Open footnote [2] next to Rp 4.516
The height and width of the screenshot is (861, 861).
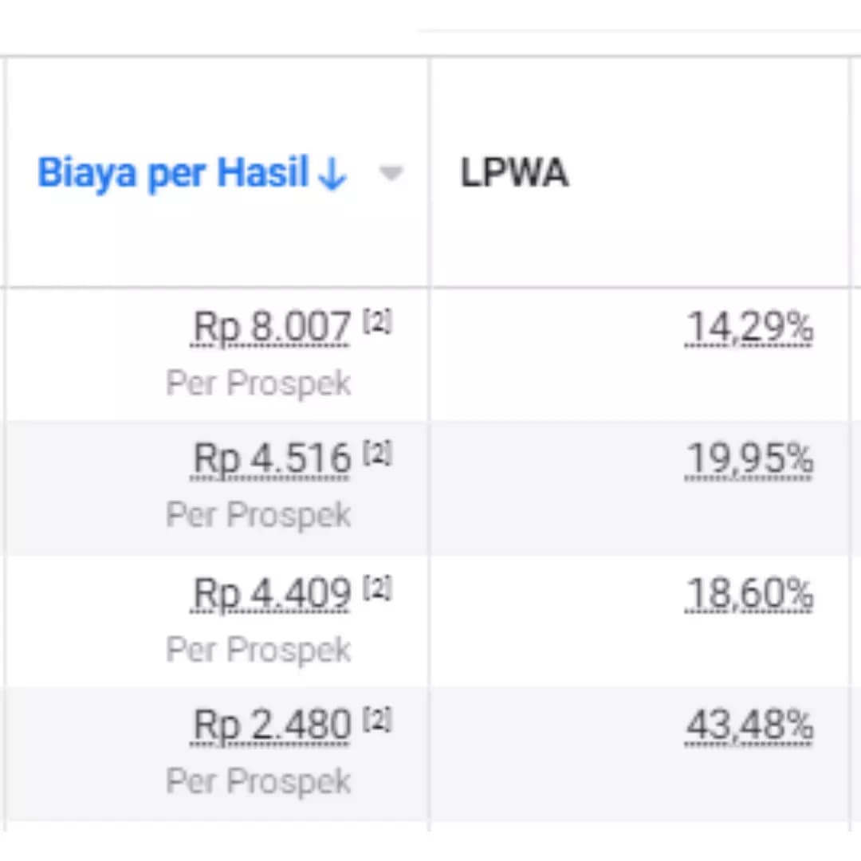(377, 454)
